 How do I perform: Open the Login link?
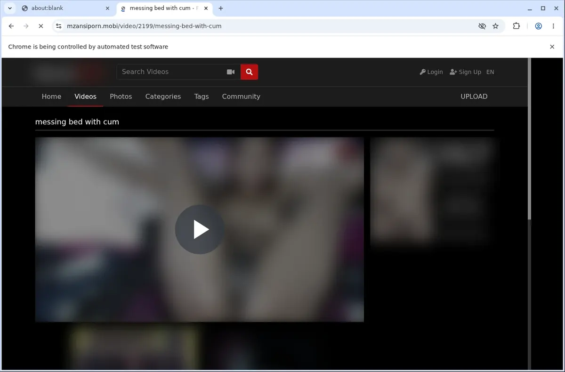[x=431, y=72]
